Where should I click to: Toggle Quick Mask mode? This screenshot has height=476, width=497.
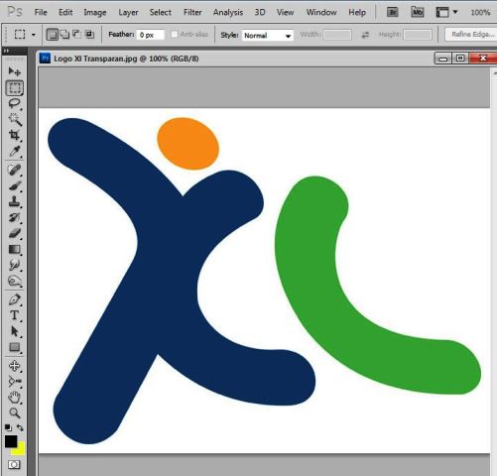point(14,465)
